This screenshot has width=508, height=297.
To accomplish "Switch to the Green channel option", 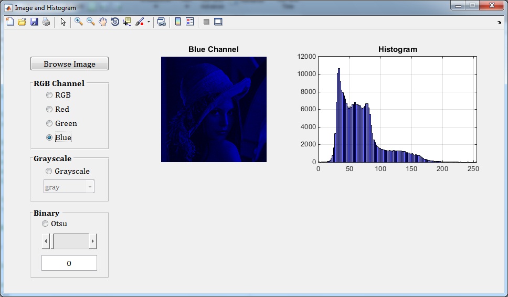I will [x=49, y=123].
